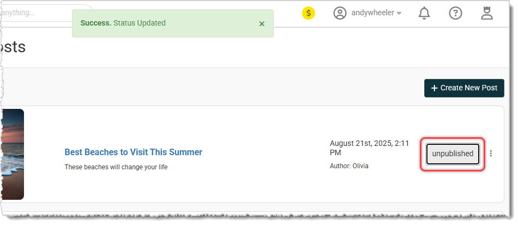Viewport: 518px width, 227px height.
Task: Click the andywheeler username label
Action: (372, 13)
